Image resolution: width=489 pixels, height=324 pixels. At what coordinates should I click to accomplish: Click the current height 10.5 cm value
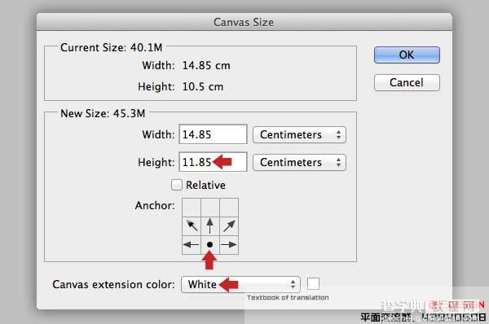coord(203,86)
